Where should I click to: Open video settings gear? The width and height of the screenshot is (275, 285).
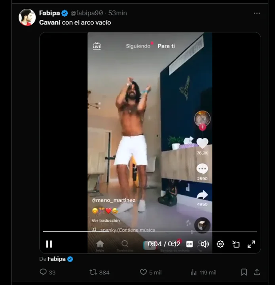tap(220, 244)
